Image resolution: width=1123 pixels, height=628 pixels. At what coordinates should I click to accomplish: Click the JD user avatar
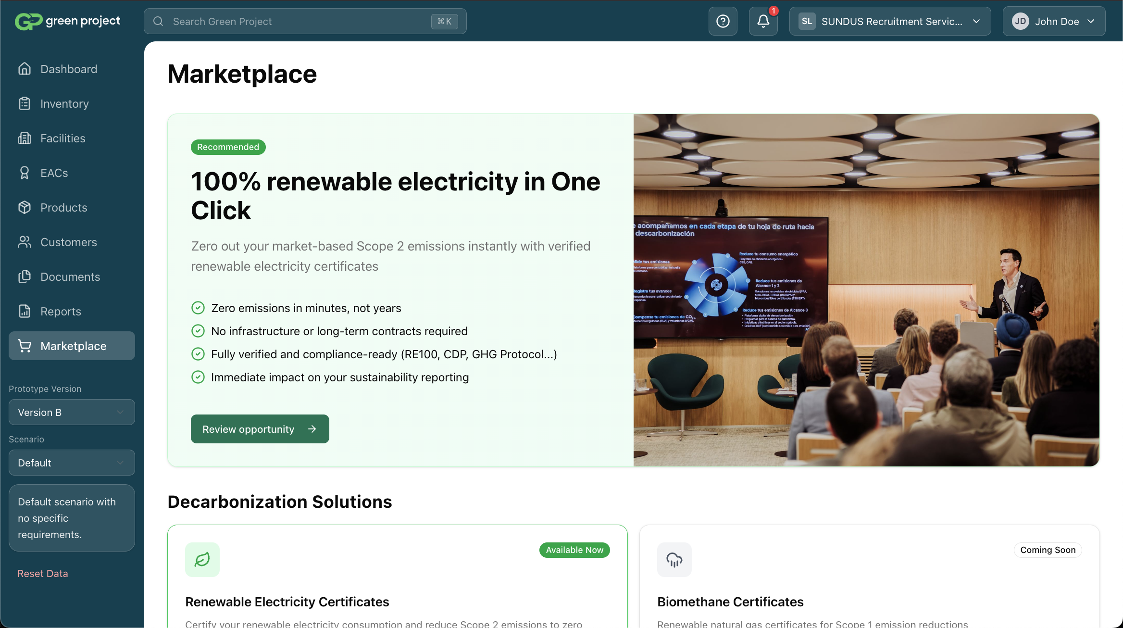coord(1021,21)
